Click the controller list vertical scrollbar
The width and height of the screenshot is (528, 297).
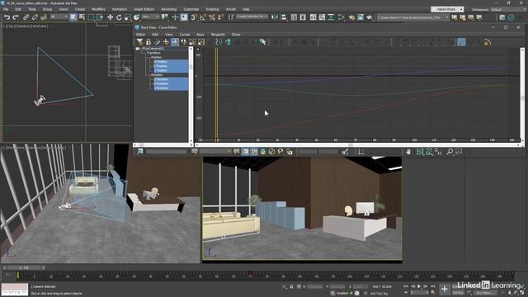point(191,94)
